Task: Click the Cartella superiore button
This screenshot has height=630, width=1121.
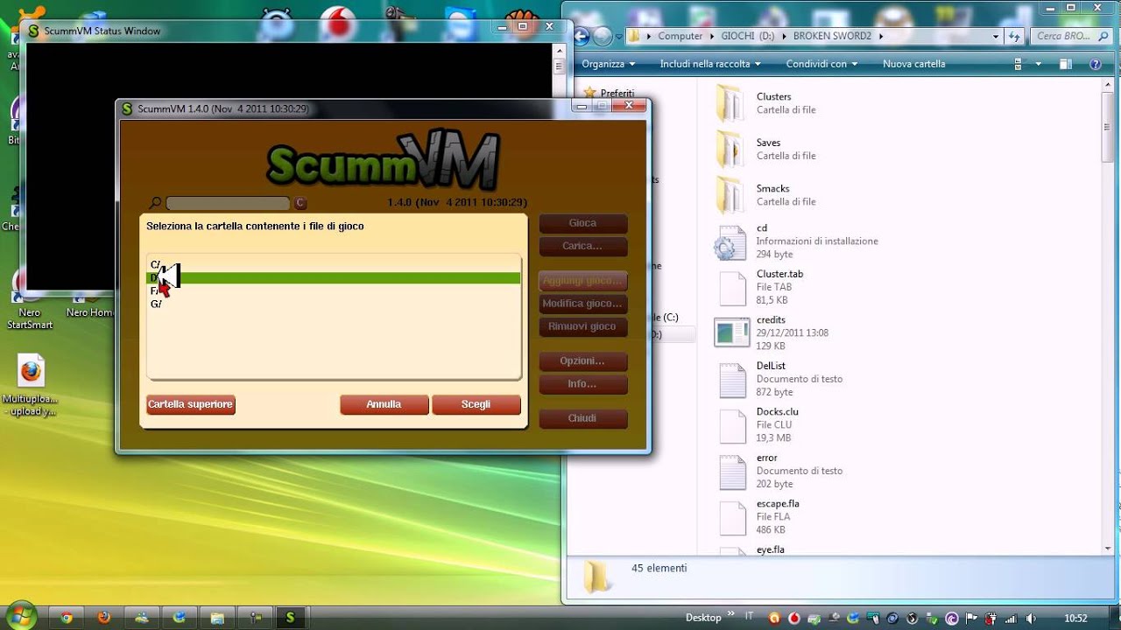Action: point(190,404)
